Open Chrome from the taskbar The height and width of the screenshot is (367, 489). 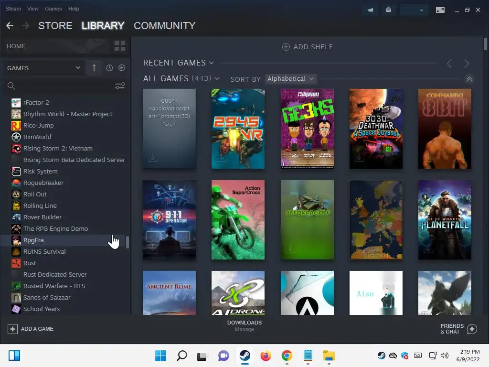click(287, 356)
